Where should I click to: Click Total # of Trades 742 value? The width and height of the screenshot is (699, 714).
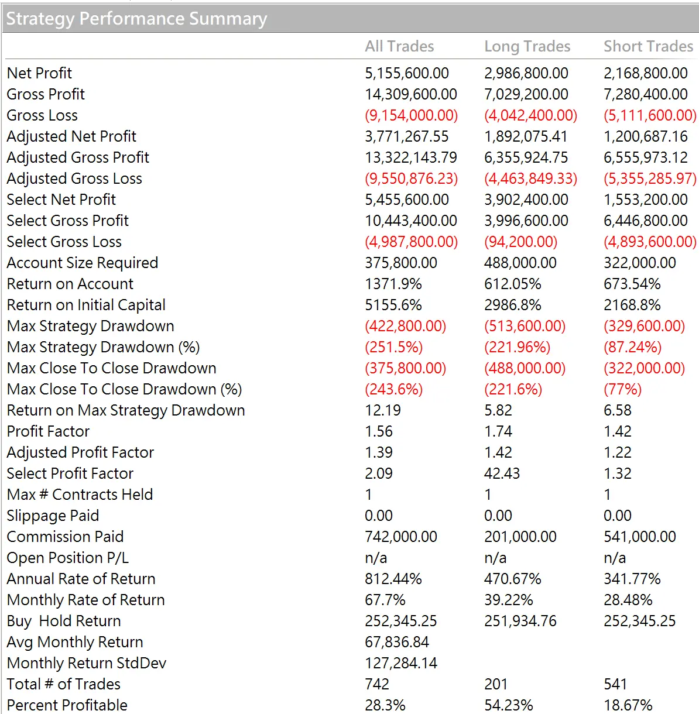[376, 684]
